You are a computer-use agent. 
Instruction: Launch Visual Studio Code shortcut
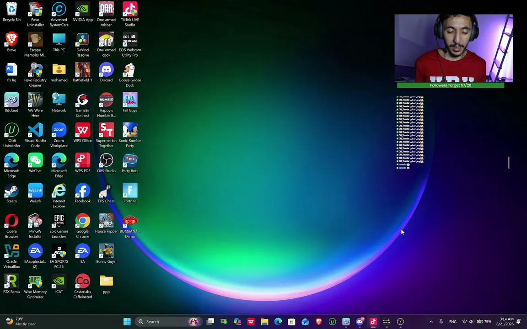(x=35, y=136)
